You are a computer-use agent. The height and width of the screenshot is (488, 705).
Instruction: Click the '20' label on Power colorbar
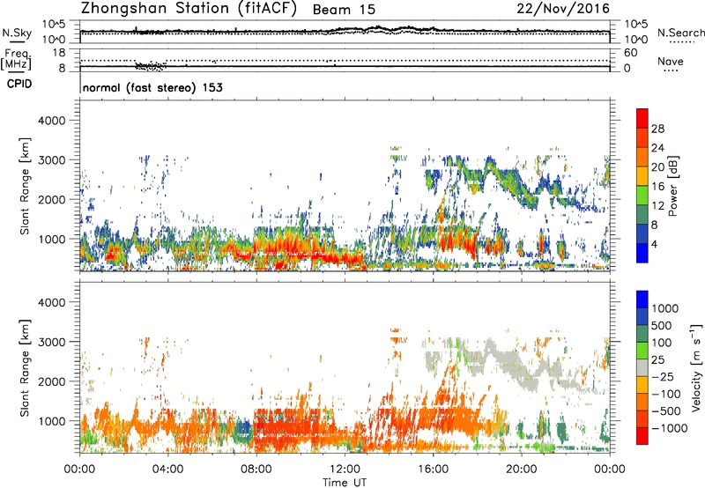coord(657,167)
